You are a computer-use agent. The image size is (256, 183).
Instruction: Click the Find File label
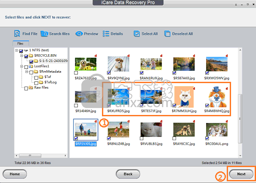click(x=30, y=34)
